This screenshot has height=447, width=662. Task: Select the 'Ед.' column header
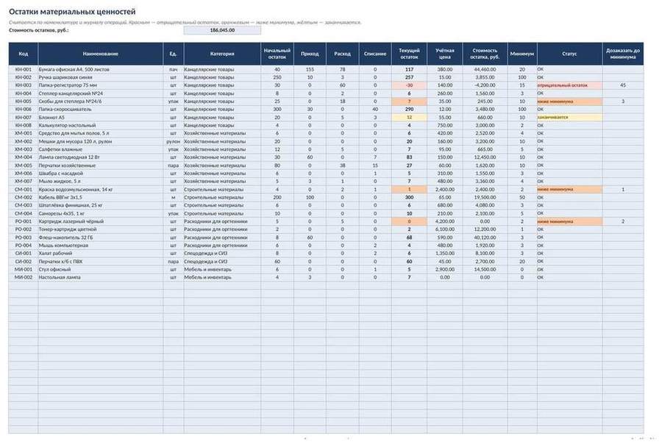point(173,54)
